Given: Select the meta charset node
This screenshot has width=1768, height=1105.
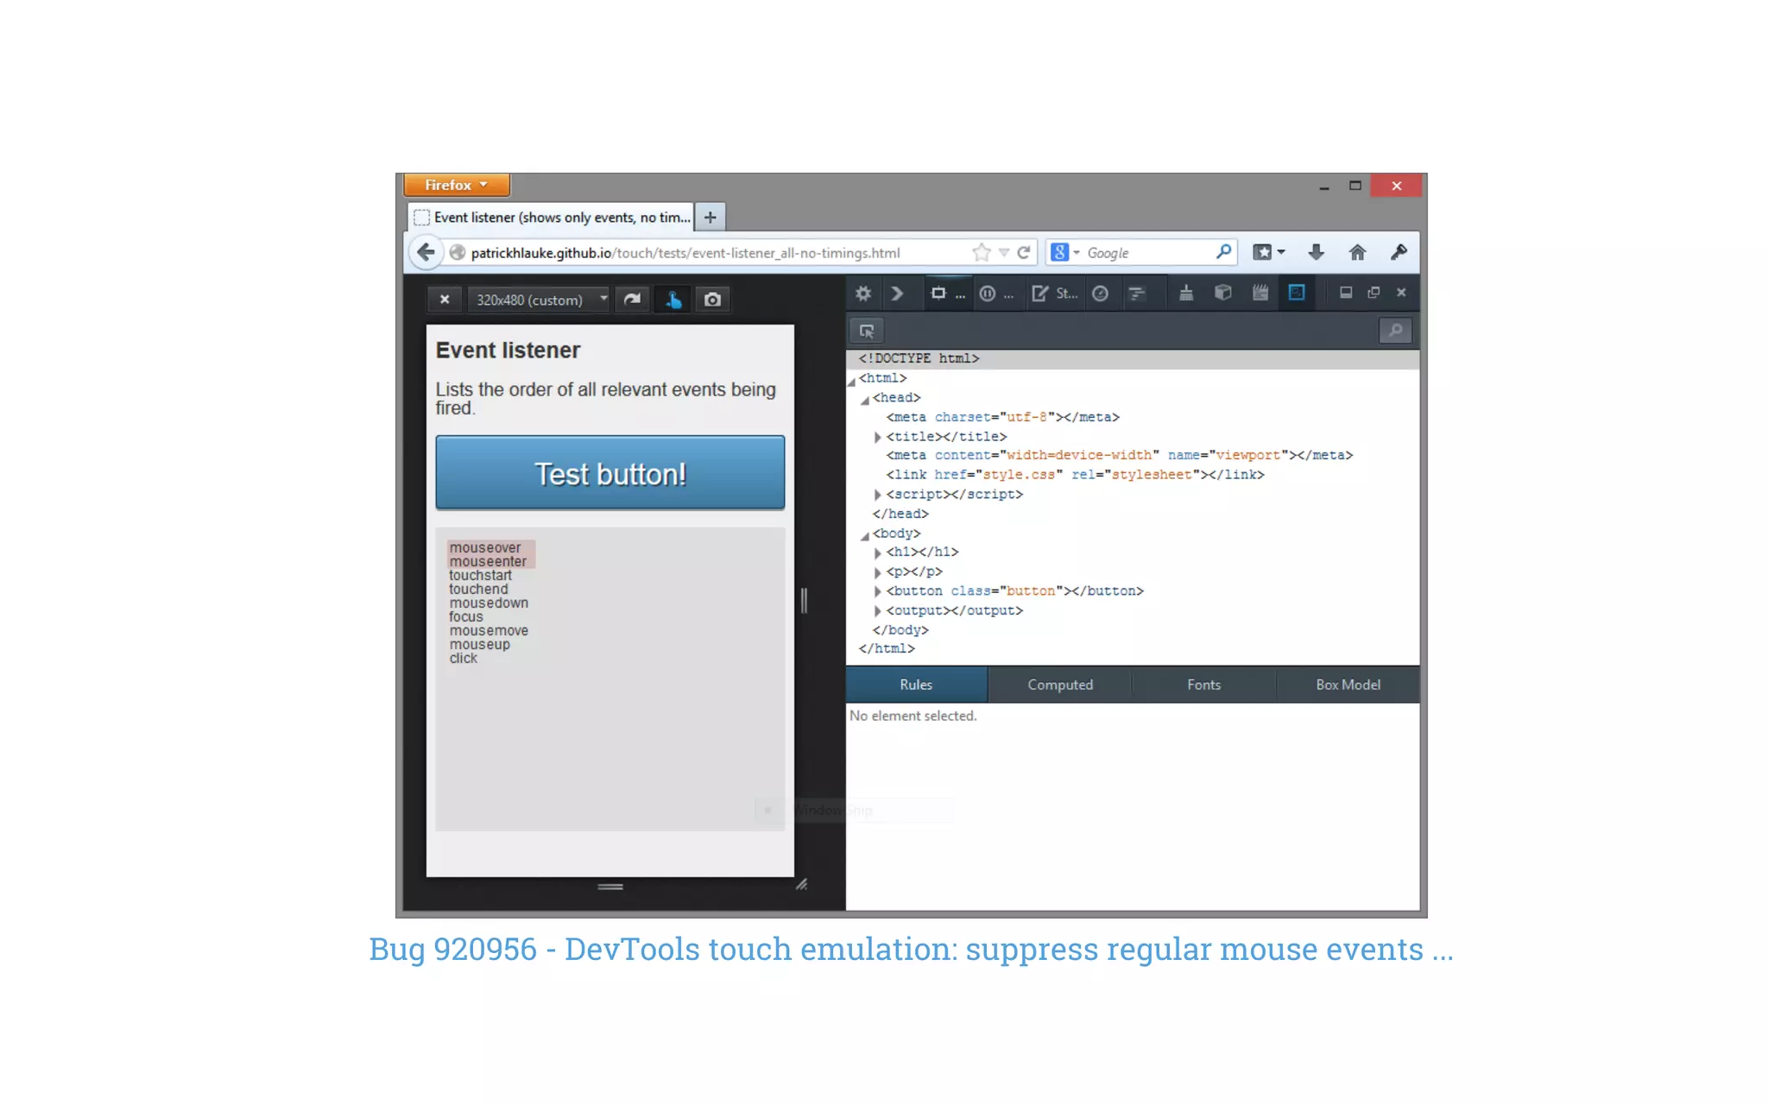Looking at the screenshot, I should pos(1003,417).
